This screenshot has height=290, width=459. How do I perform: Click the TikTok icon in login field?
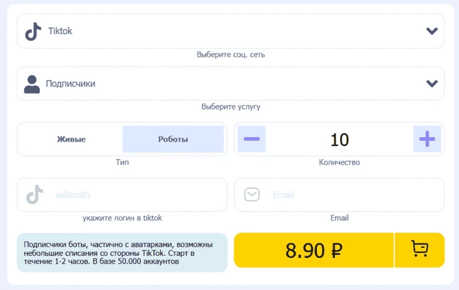tap(35, 194)
